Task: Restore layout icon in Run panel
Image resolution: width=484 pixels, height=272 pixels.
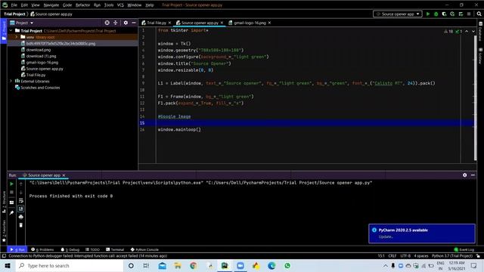Action: 12,202
